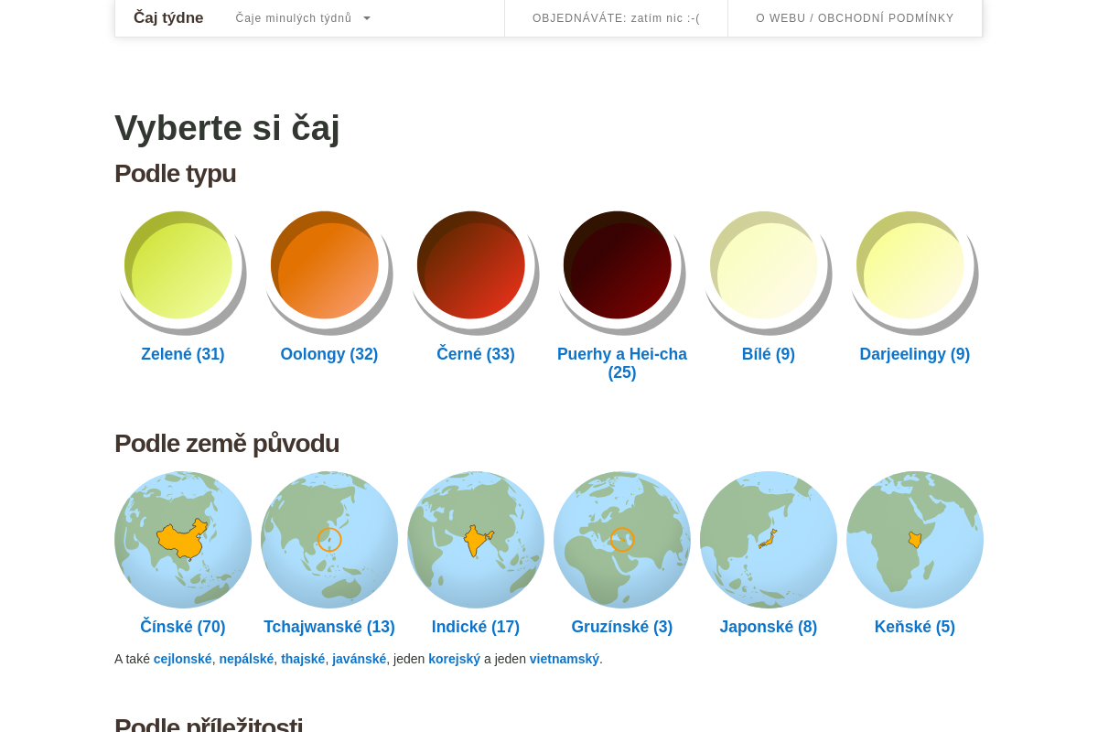The image size is (1098, 732).
Task: Click the India globe map icon
Action: click(x=476, y=540)
